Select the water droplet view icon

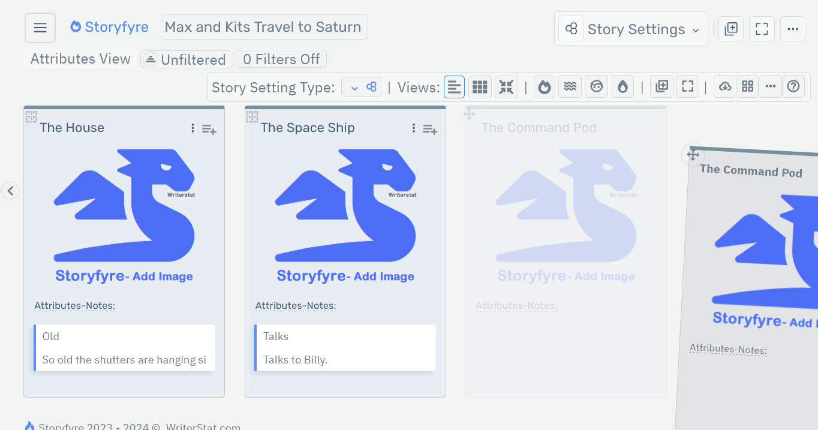(622, 86)
